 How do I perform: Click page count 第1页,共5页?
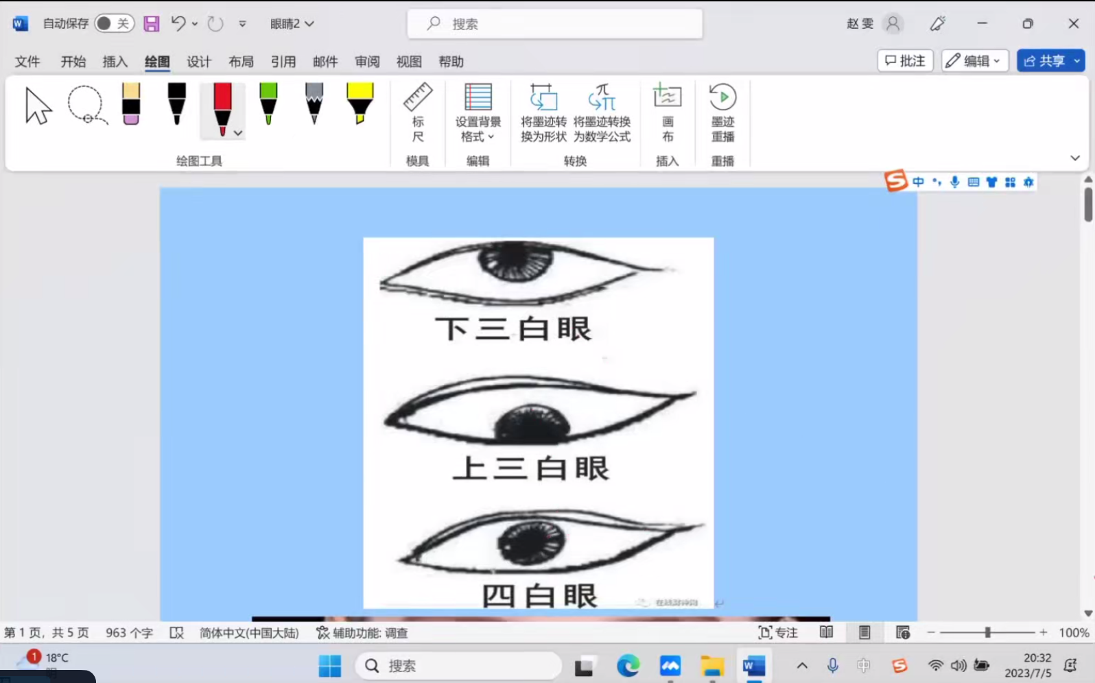[47, 633]
